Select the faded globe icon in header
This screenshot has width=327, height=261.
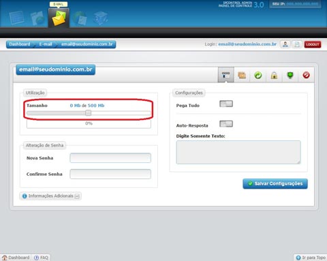click(80, 18)
